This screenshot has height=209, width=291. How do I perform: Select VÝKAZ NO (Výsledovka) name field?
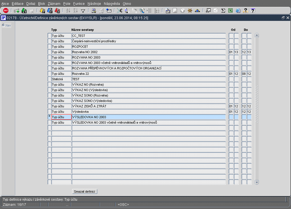(x=149, y=90)
